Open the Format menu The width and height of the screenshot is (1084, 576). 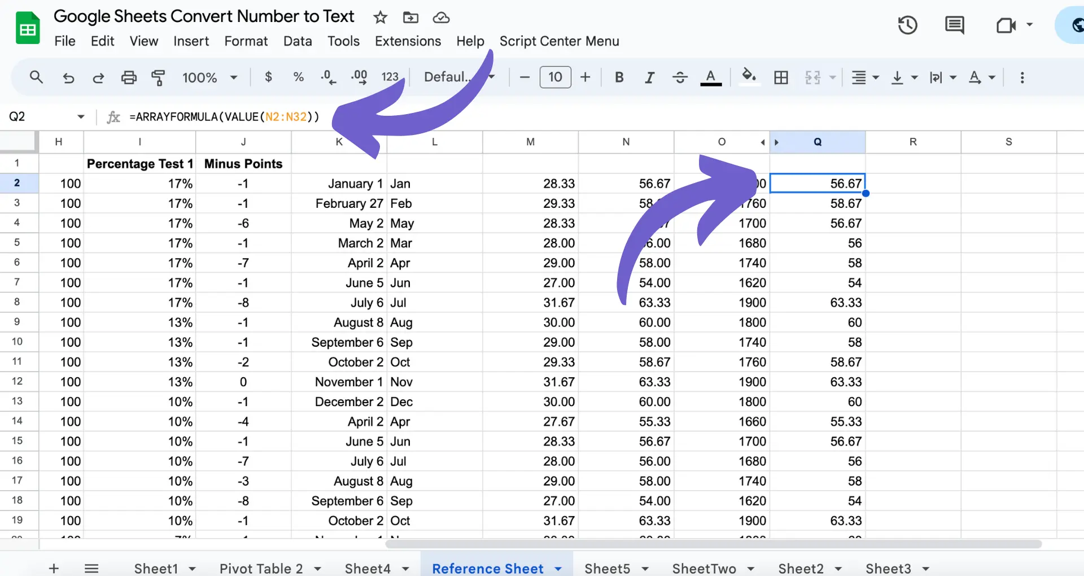tap(246, 41)
